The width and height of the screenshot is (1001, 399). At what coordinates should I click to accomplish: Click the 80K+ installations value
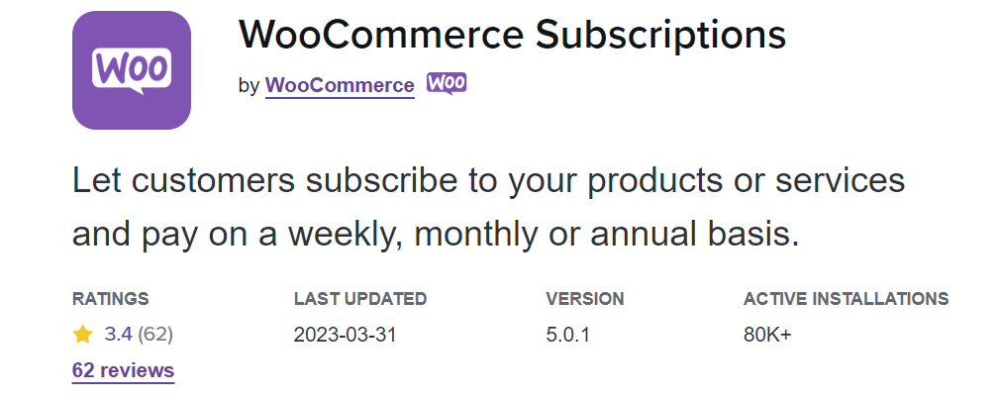(767, 335)
